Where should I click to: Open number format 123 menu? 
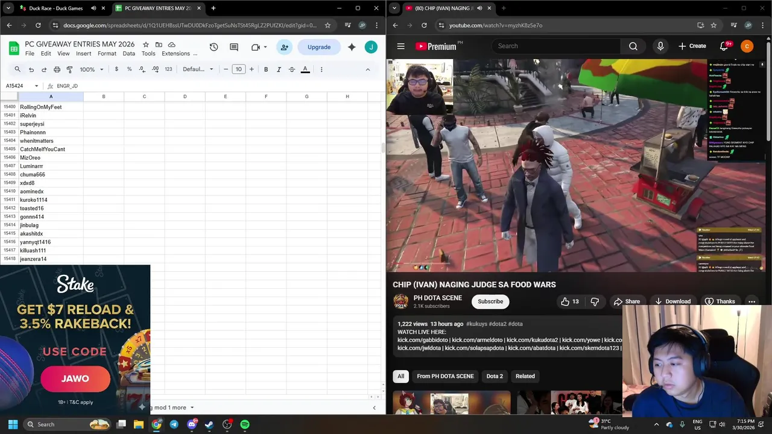tap(168, 69)
